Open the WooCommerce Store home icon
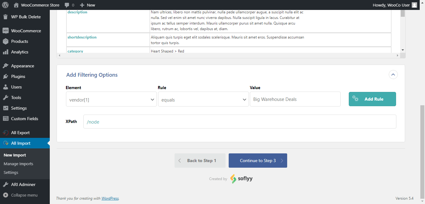Screen dimensions: 425x204 16,5
